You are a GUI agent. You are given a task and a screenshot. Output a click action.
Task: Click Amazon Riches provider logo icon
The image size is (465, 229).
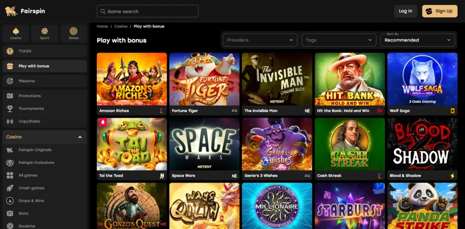[162, 111]
